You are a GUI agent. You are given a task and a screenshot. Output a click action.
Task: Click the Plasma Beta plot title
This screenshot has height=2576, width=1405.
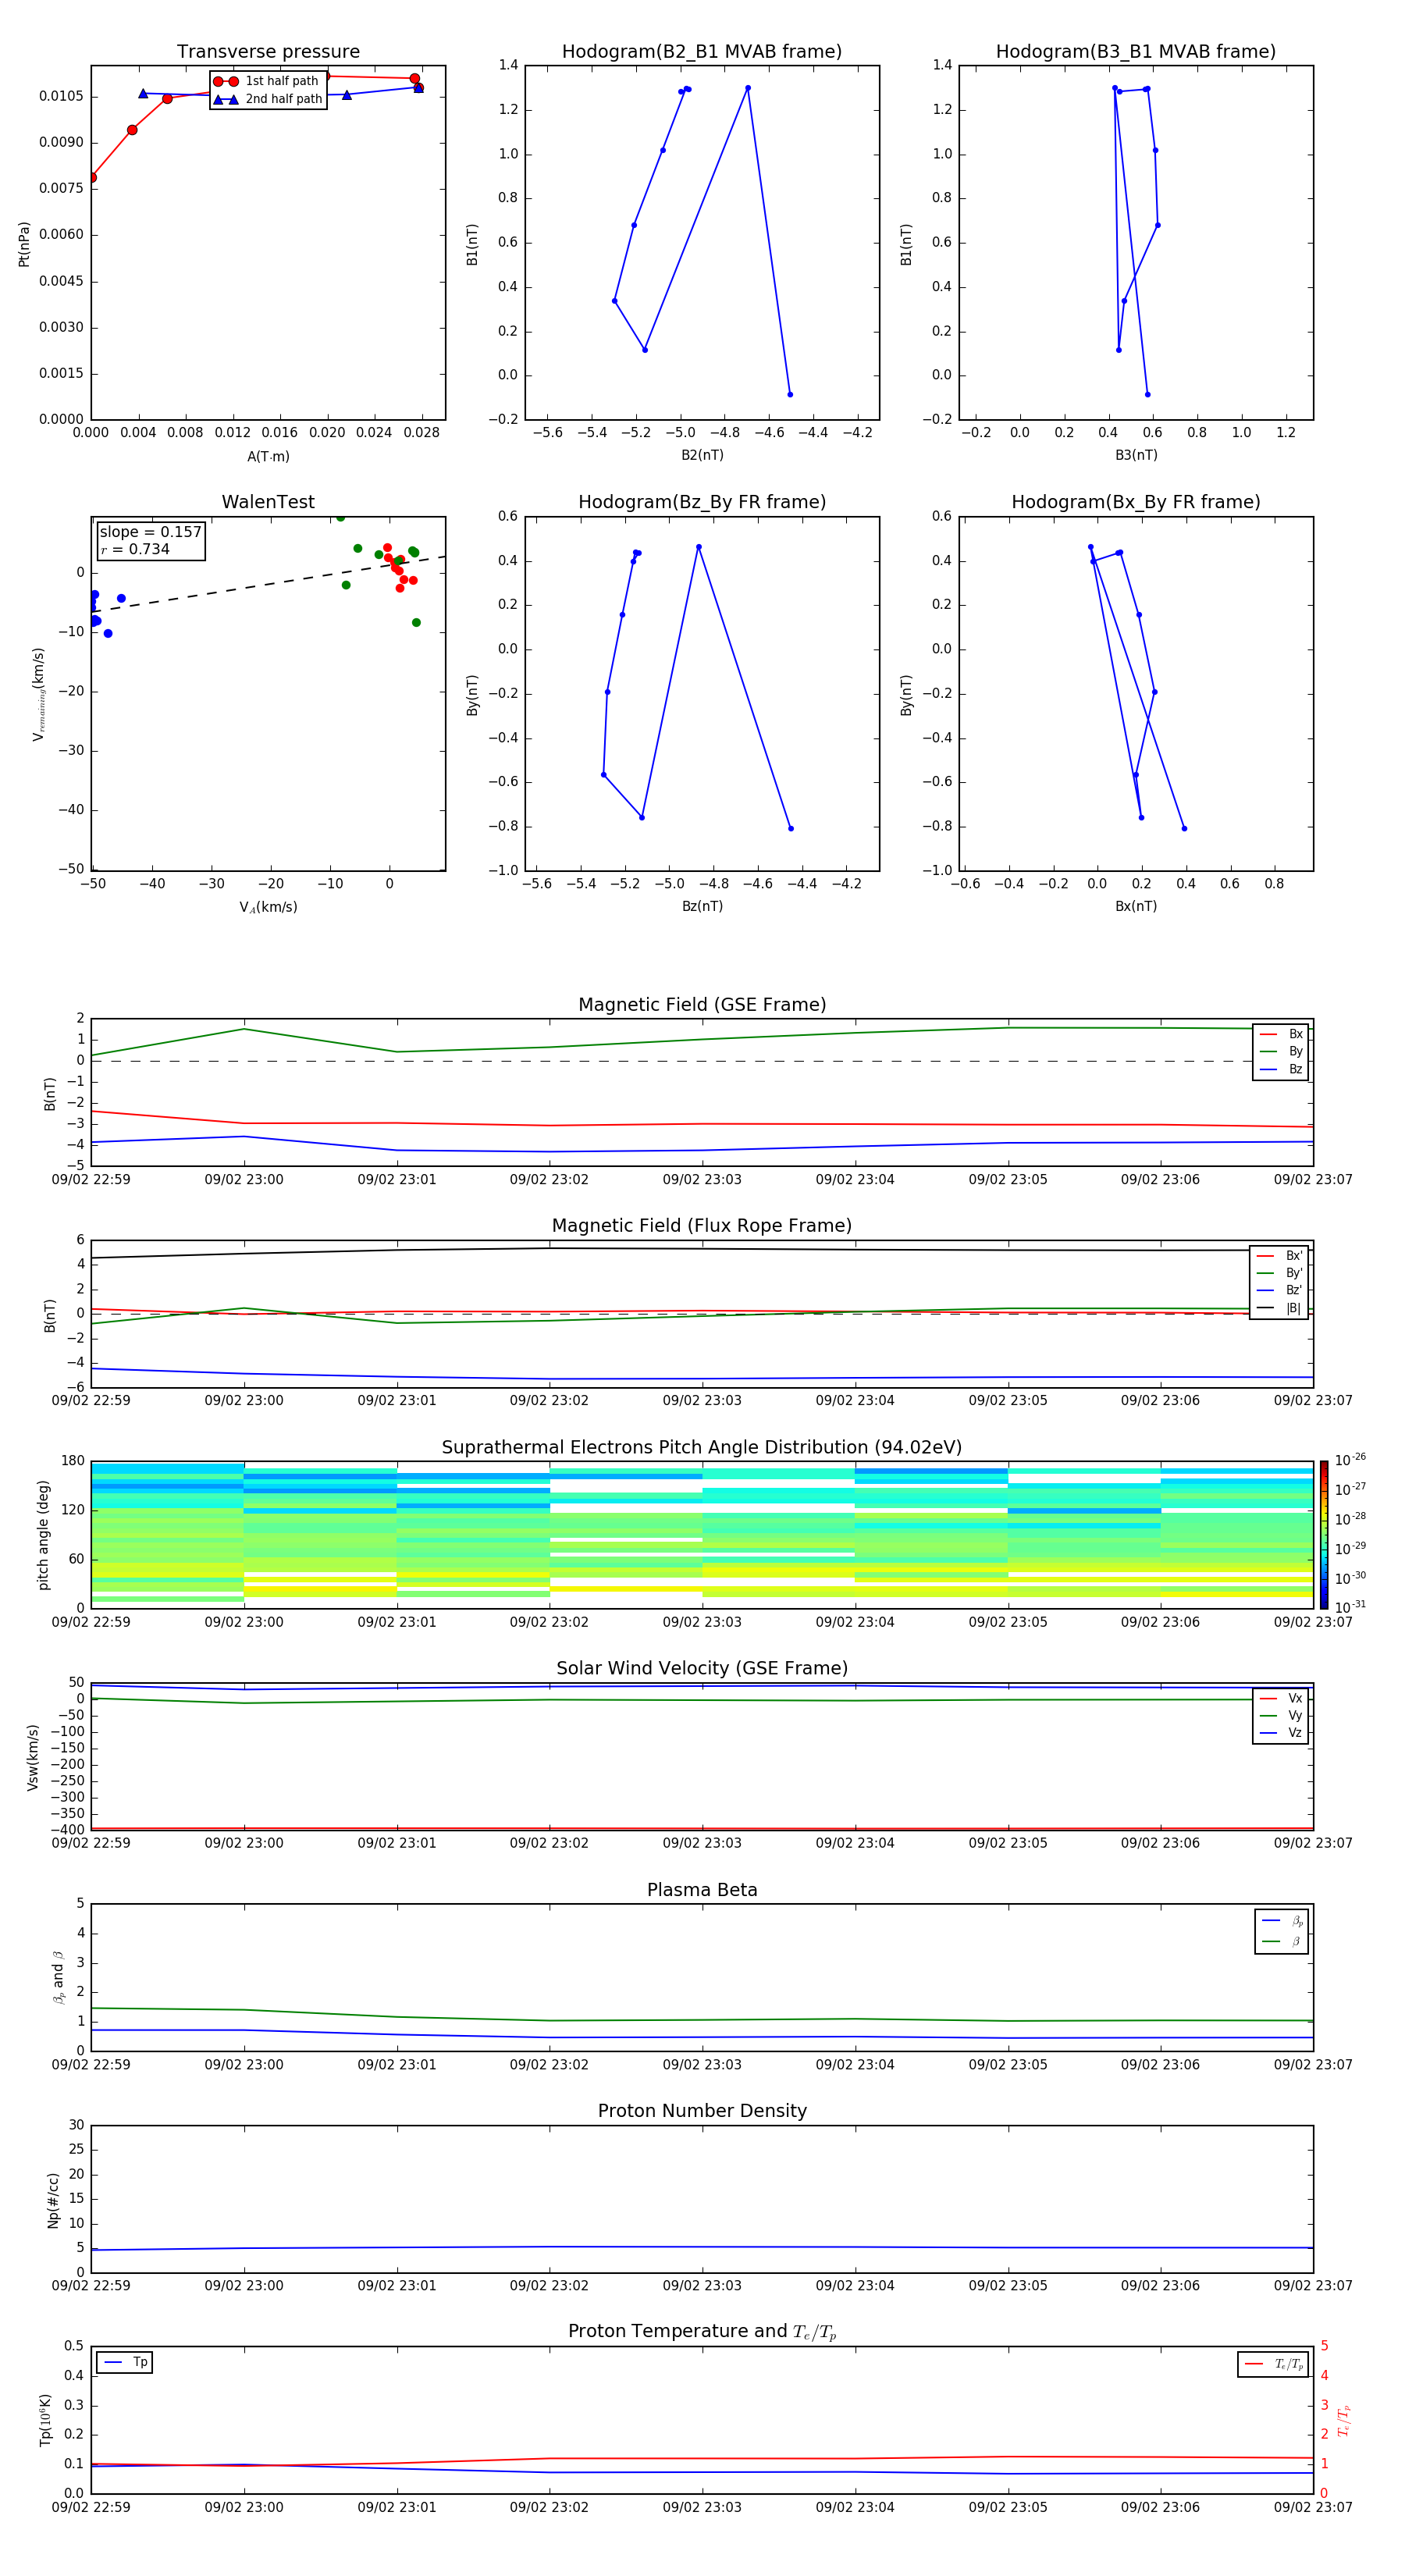(702, 1890)
